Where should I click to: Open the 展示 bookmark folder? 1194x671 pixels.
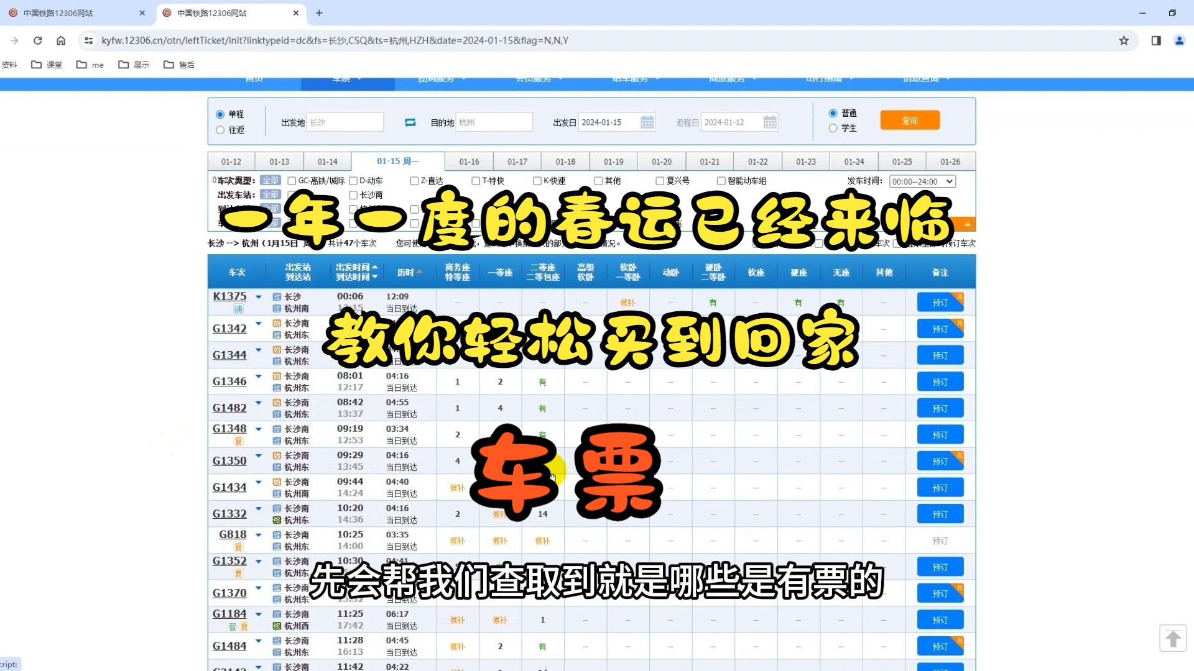tap(134, 65)
